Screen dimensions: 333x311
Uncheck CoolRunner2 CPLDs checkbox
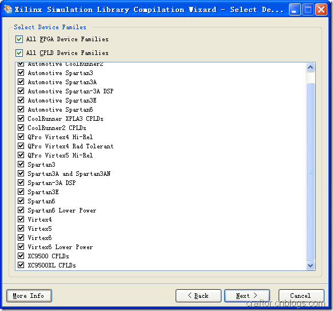pyautogui.click(x=21, y=127)
